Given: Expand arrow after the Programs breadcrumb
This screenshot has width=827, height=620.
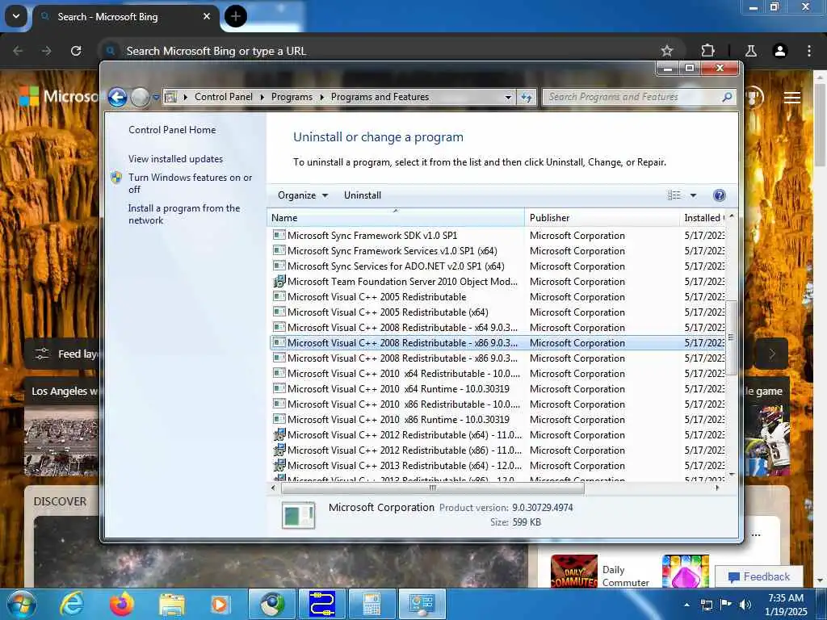Looking at the screenshot, I should [x=321, y=97].
